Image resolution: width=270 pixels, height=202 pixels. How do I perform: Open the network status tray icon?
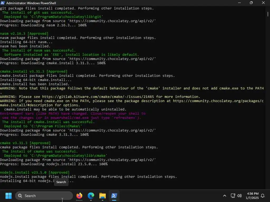(233, 196)
